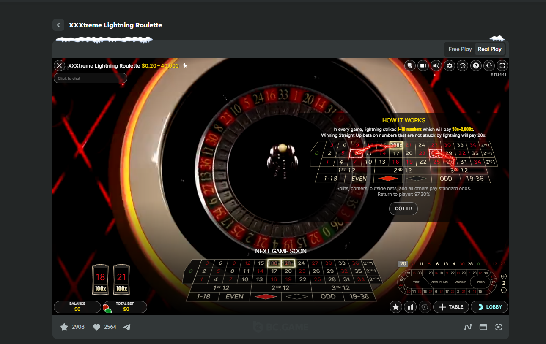Image resolution: width=546 pixels, height=344 pixels.
Task: Switch to Real Play mode
Action: (489, 49)
